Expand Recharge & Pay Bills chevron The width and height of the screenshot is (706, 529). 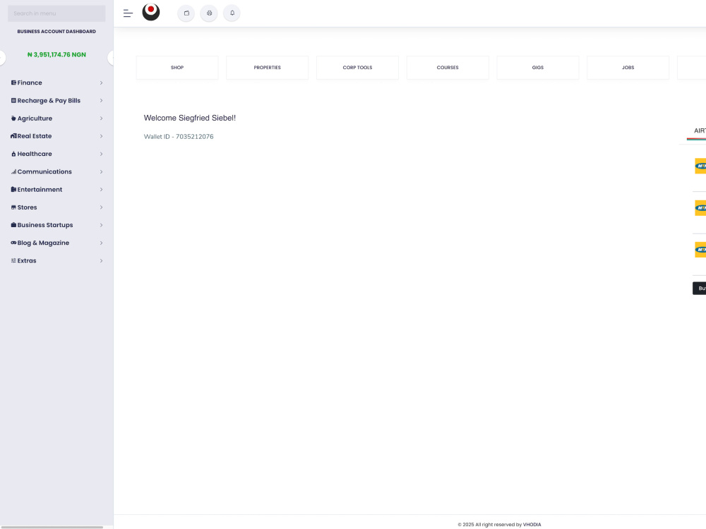(101, 100)
